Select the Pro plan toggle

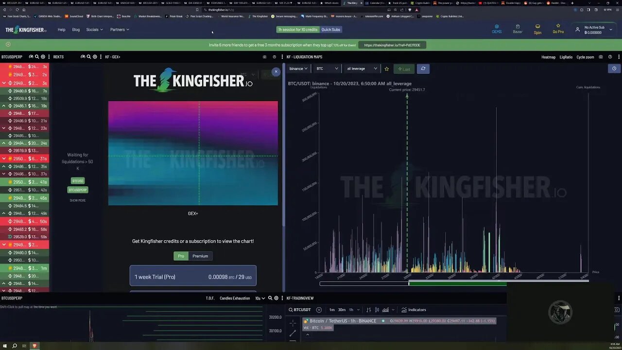181,256
